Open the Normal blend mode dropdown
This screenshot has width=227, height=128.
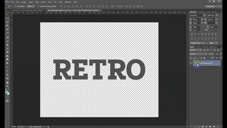[x=199, y=54]
